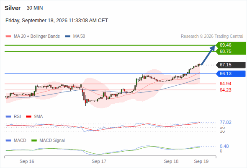Click the Sep 16 date axis marker
The image size is (247, 168).
[x=27, y=161]
